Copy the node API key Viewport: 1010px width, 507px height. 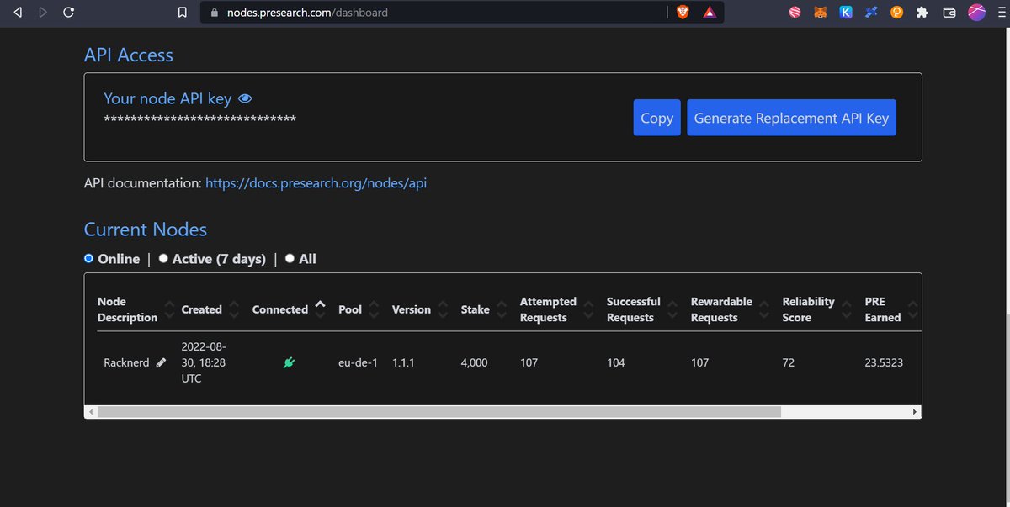656,118
